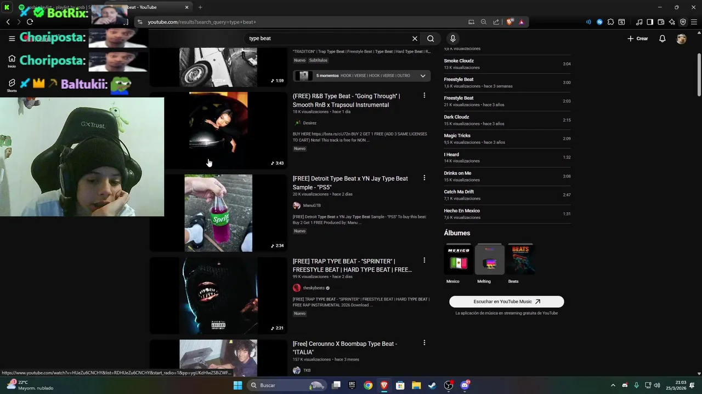
Task: Open the Desirez channel link
Action: coord(310,123)
